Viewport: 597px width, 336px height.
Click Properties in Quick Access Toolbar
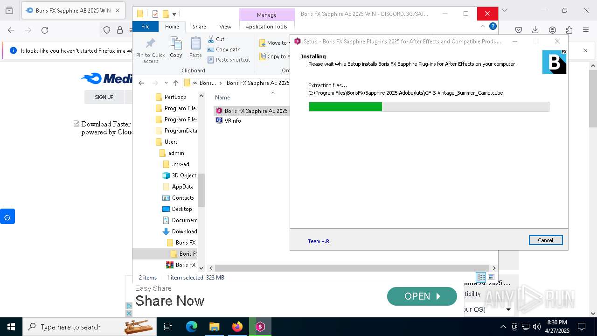[155, 14]
